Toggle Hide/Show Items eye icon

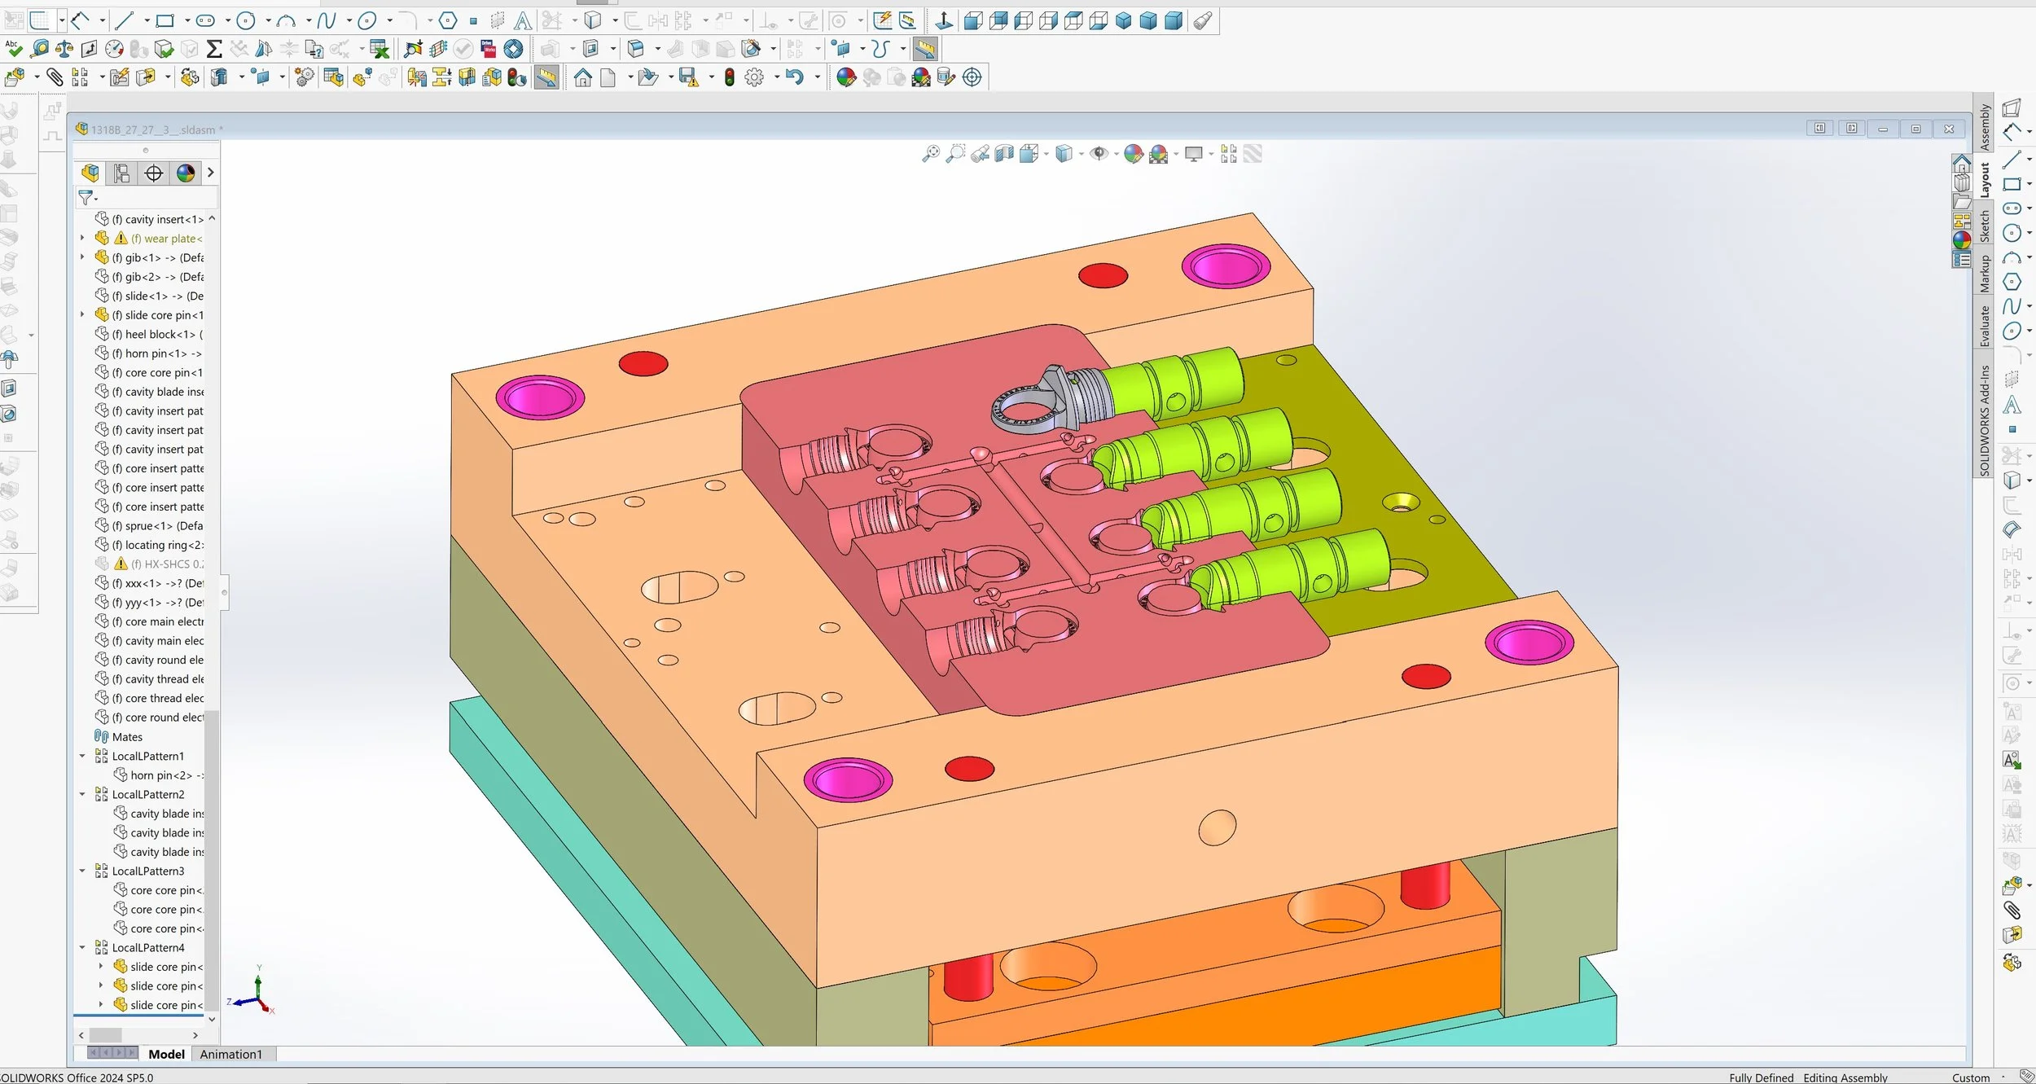1099,153
